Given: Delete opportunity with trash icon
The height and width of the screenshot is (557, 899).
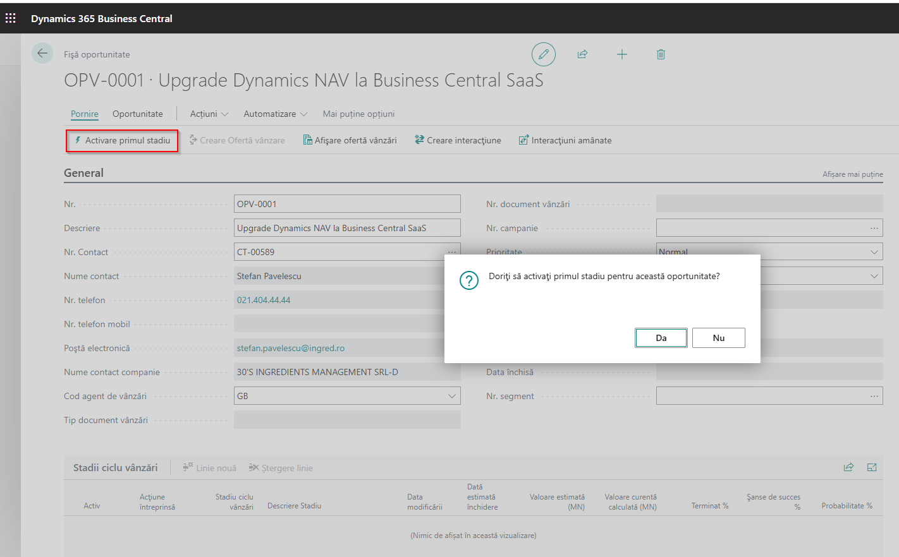Looking at the screenshot, I should pyautogui.click(x=661, y=54).
